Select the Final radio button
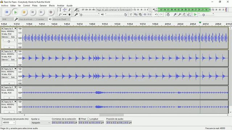The image size is (232, 130). coord(80,119)
